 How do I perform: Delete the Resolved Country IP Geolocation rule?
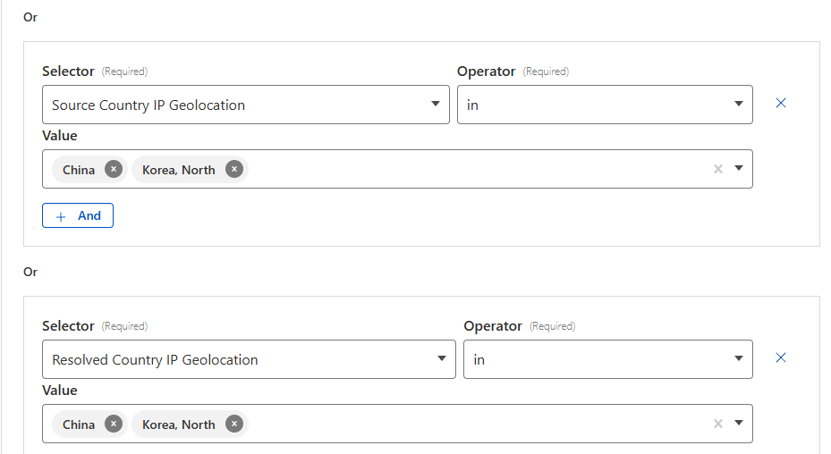click(780, 357)
